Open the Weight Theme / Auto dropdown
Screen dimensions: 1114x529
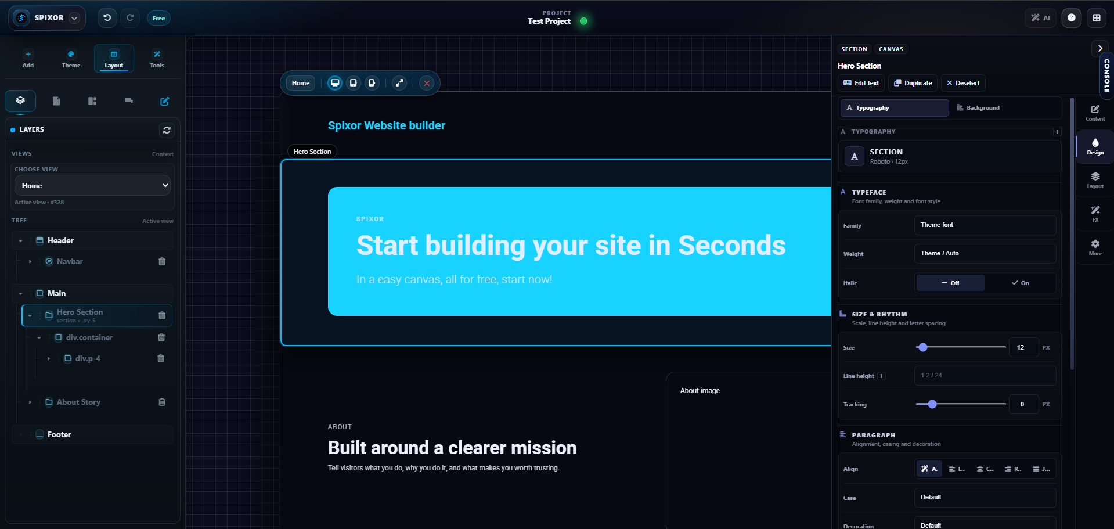click(x=985, y=254)
